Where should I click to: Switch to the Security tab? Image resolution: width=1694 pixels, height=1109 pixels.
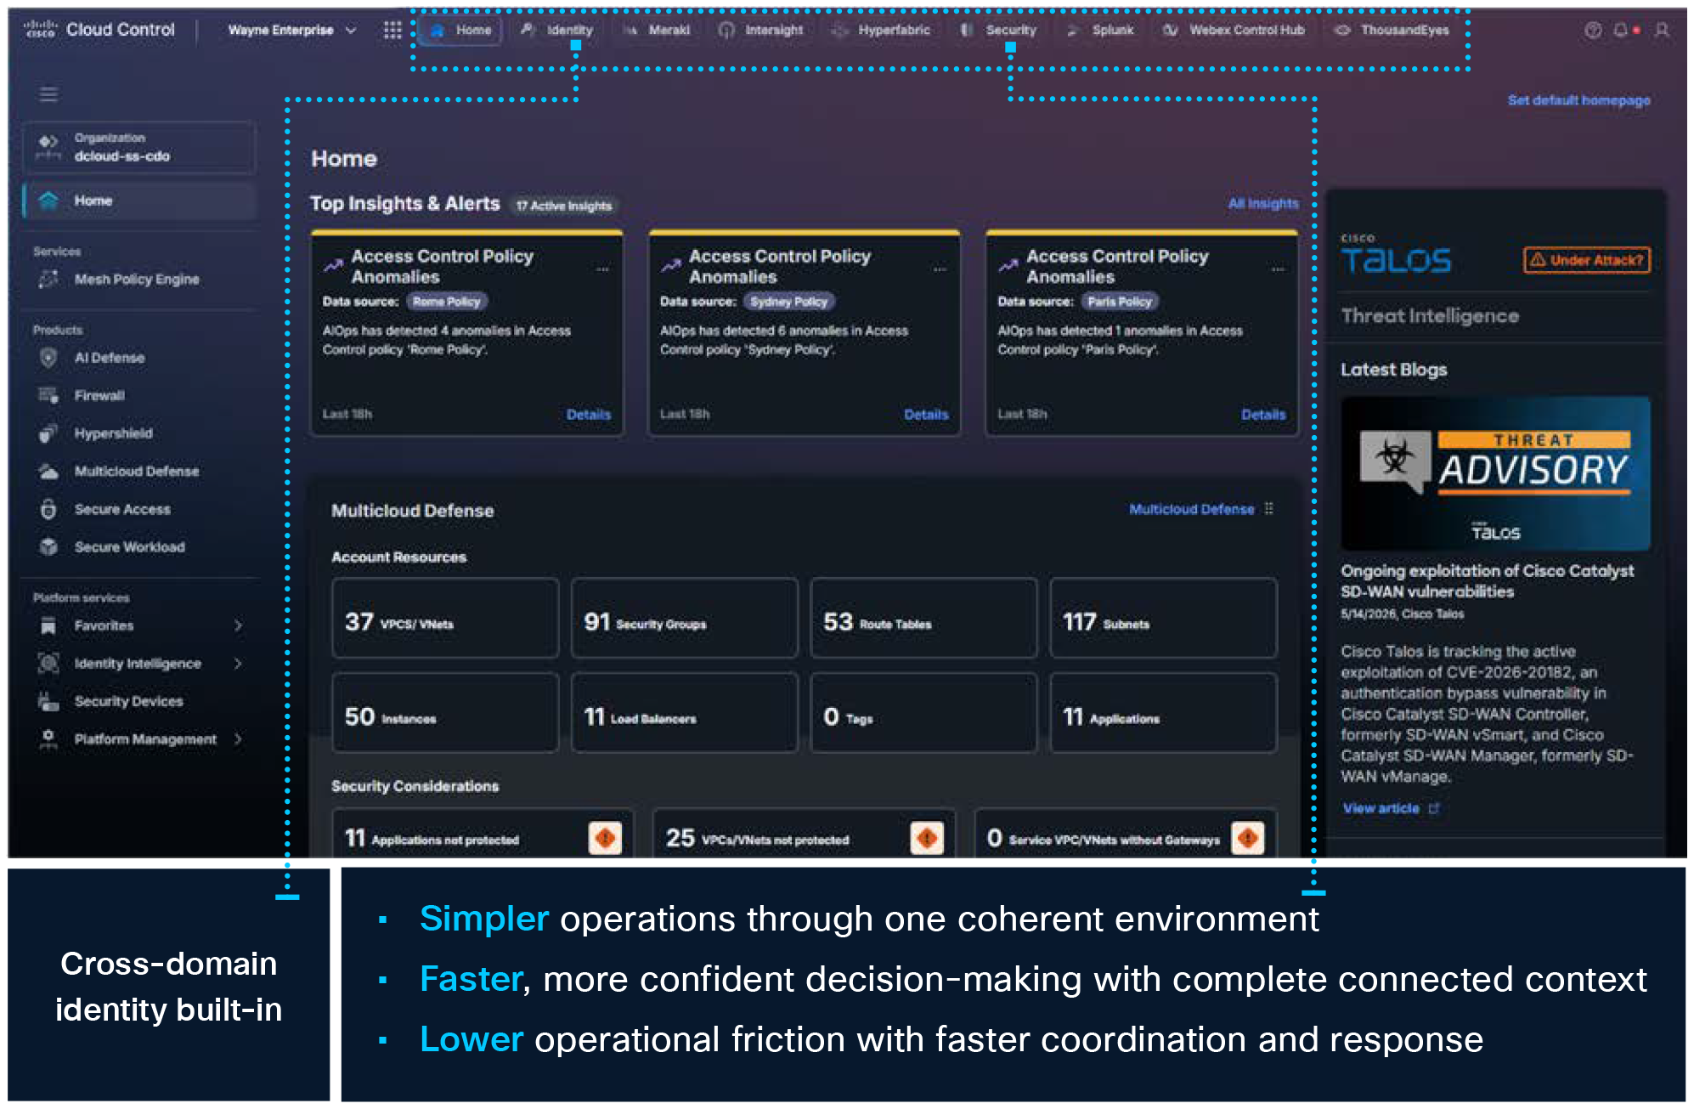[x=998, y=31]
